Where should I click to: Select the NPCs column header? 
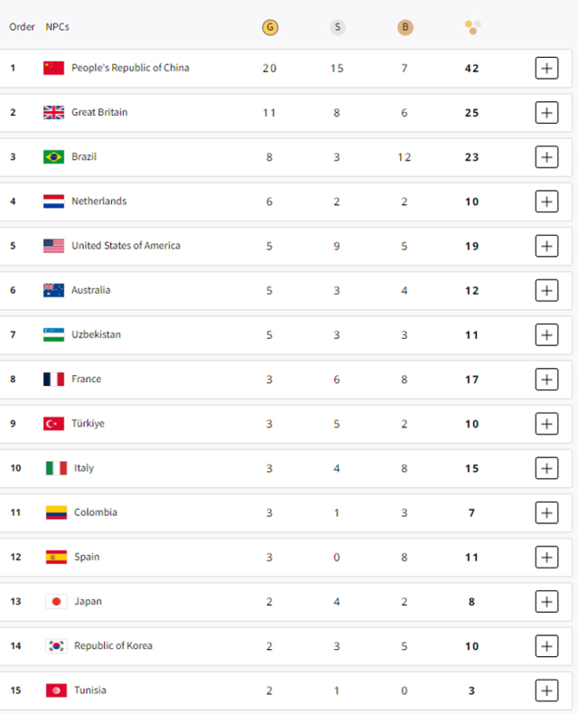(57, 27)
